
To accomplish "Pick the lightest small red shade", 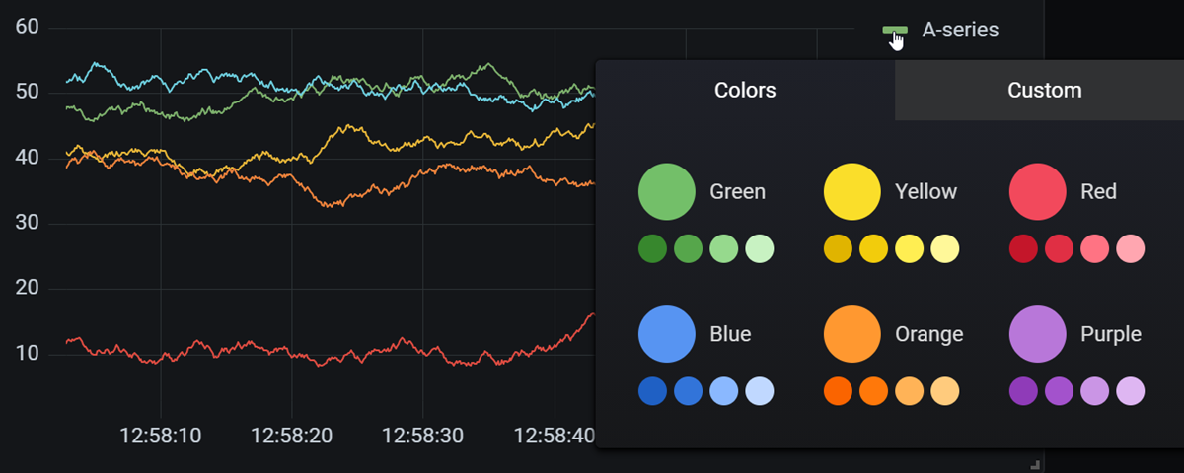I will tap(1131, 248).
